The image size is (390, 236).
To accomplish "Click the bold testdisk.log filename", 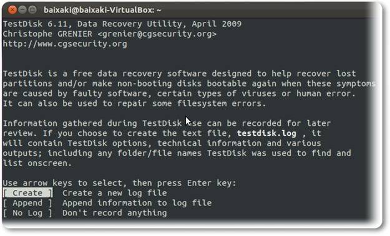I will point(266,133).
